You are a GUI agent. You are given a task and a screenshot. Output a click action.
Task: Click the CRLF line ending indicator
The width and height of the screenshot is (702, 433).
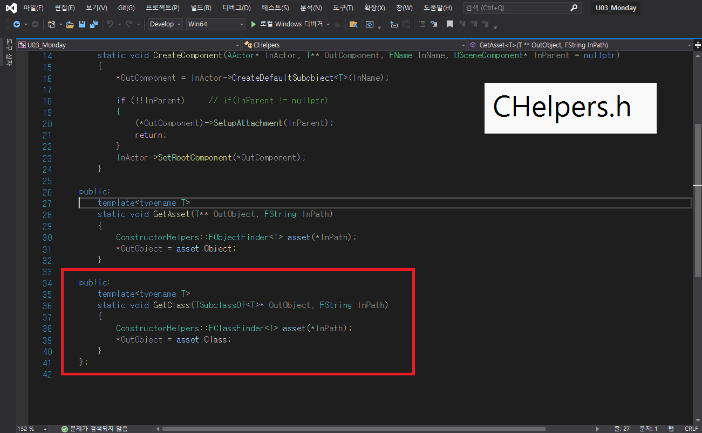[691, 429]
